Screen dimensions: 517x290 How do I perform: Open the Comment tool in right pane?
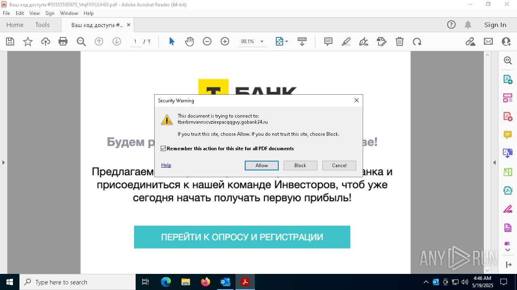[x=508, y=135]
